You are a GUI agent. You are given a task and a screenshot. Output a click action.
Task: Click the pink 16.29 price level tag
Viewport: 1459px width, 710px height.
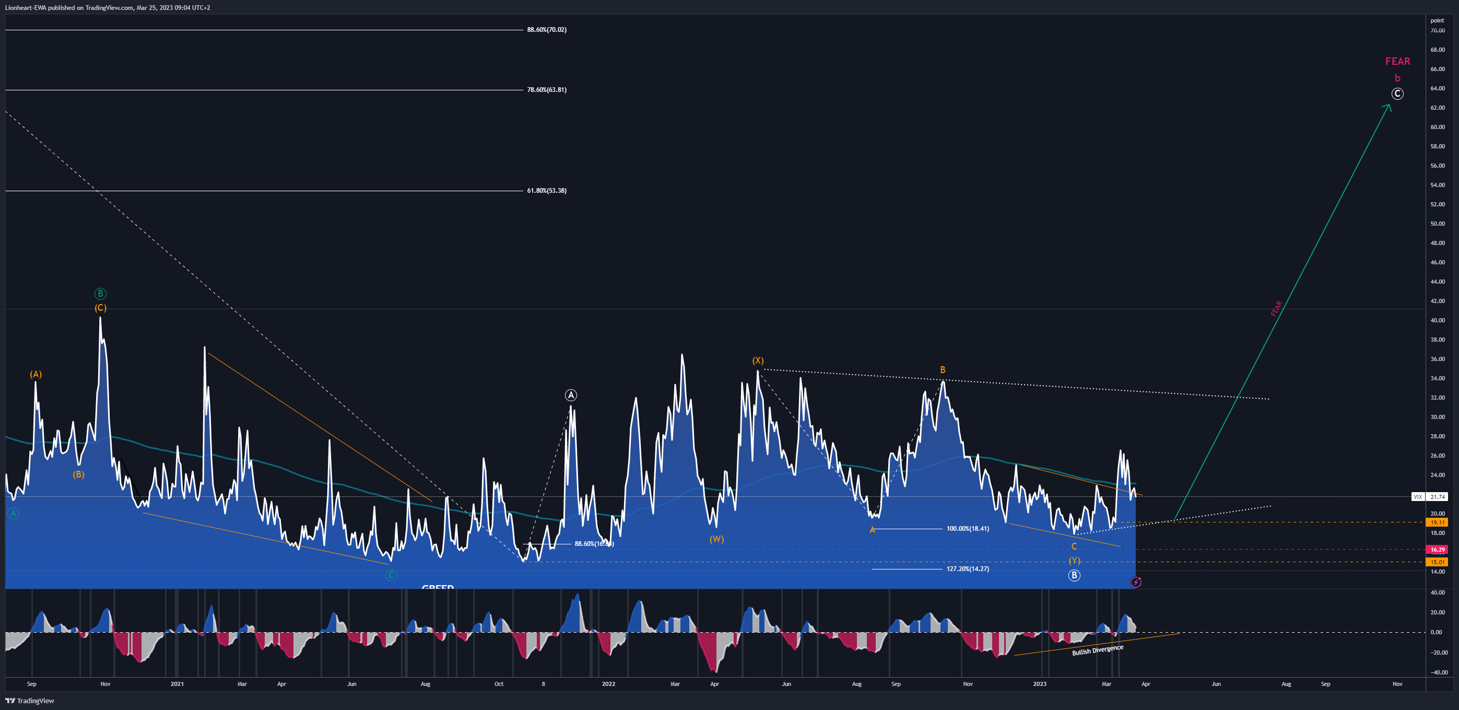tap(1437, 550)
